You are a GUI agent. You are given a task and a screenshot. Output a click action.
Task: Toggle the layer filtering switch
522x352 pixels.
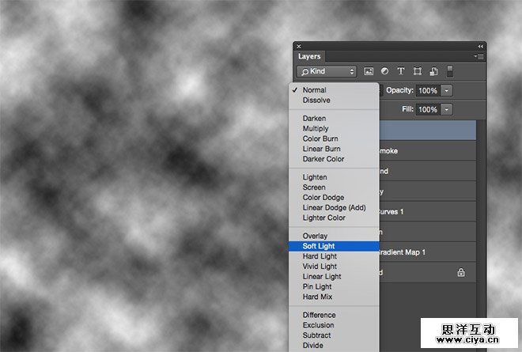(450, 71)
